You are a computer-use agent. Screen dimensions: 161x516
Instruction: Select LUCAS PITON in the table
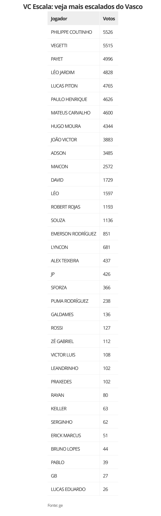point(64,86)
